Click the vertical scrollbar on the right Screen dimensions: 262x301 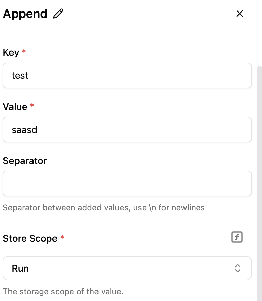[260, 169]
